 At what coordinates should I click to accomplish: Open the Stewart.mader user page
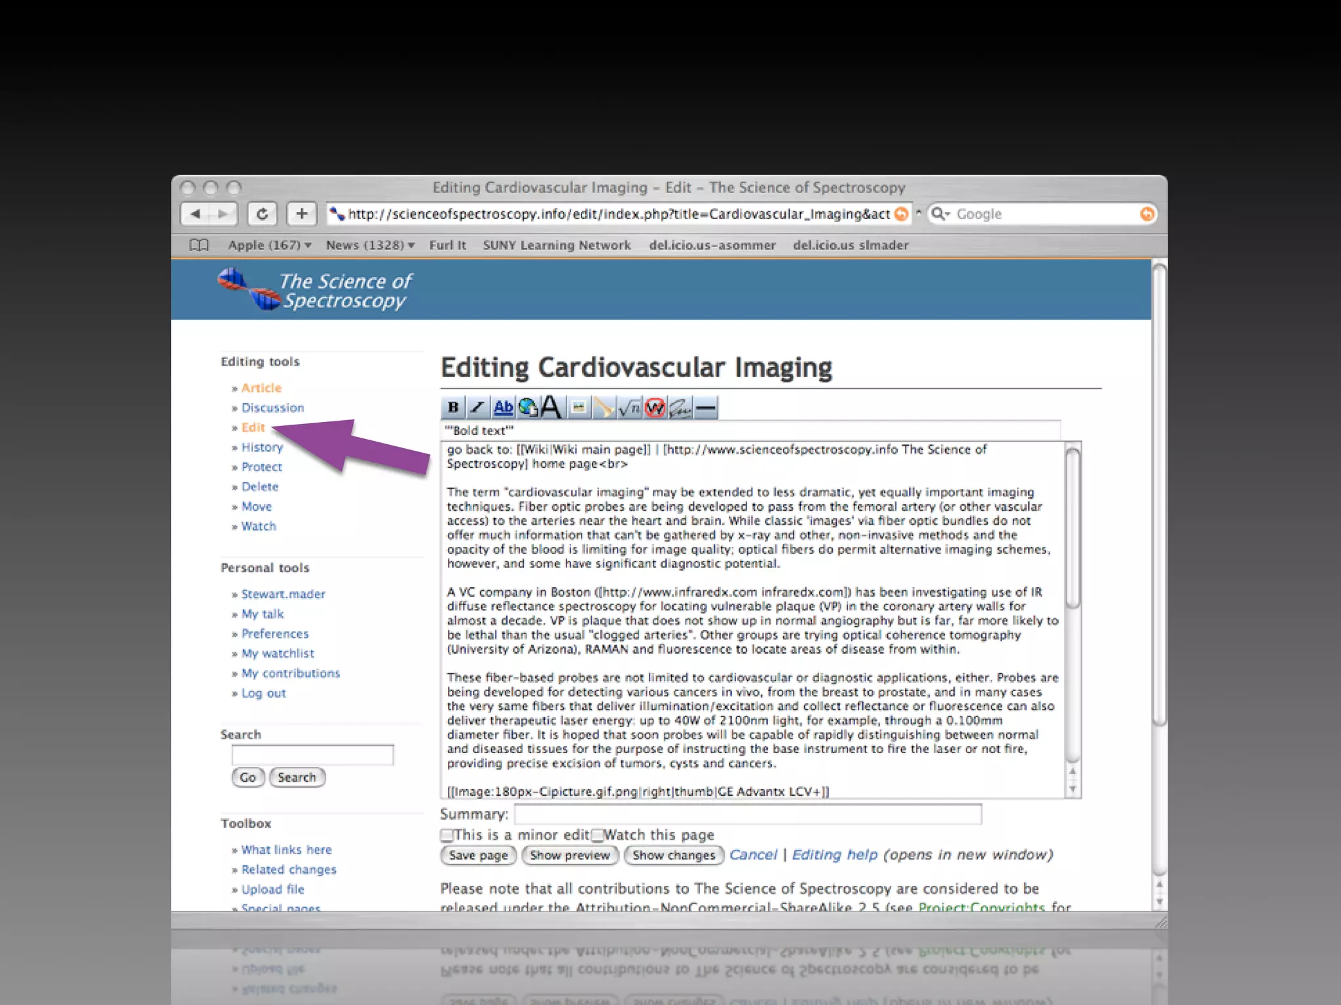[x=284, y=594]
